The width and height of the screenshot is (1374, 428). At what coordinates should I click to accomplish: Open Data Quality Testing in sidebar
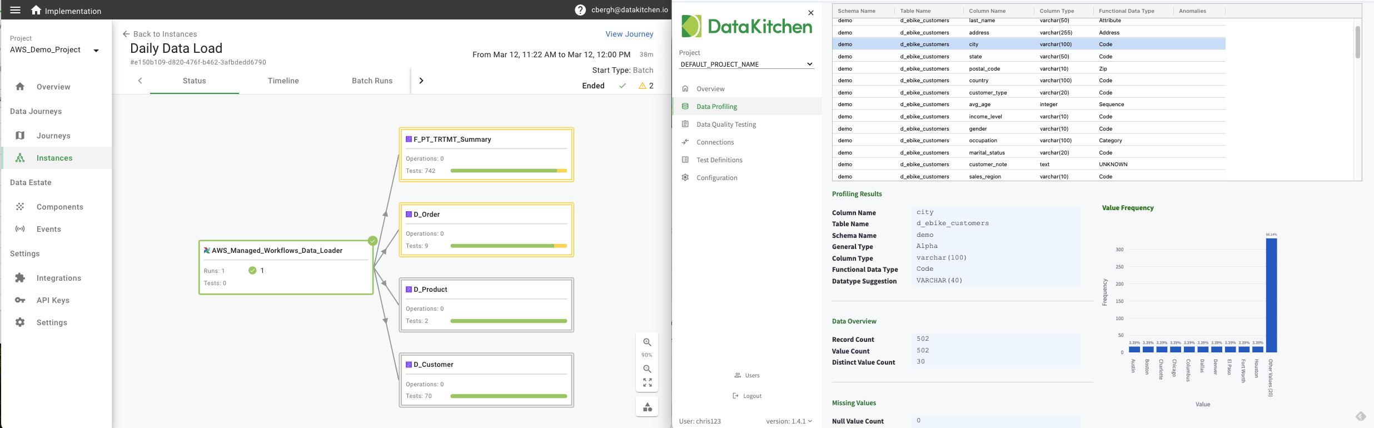pos(726,125)
